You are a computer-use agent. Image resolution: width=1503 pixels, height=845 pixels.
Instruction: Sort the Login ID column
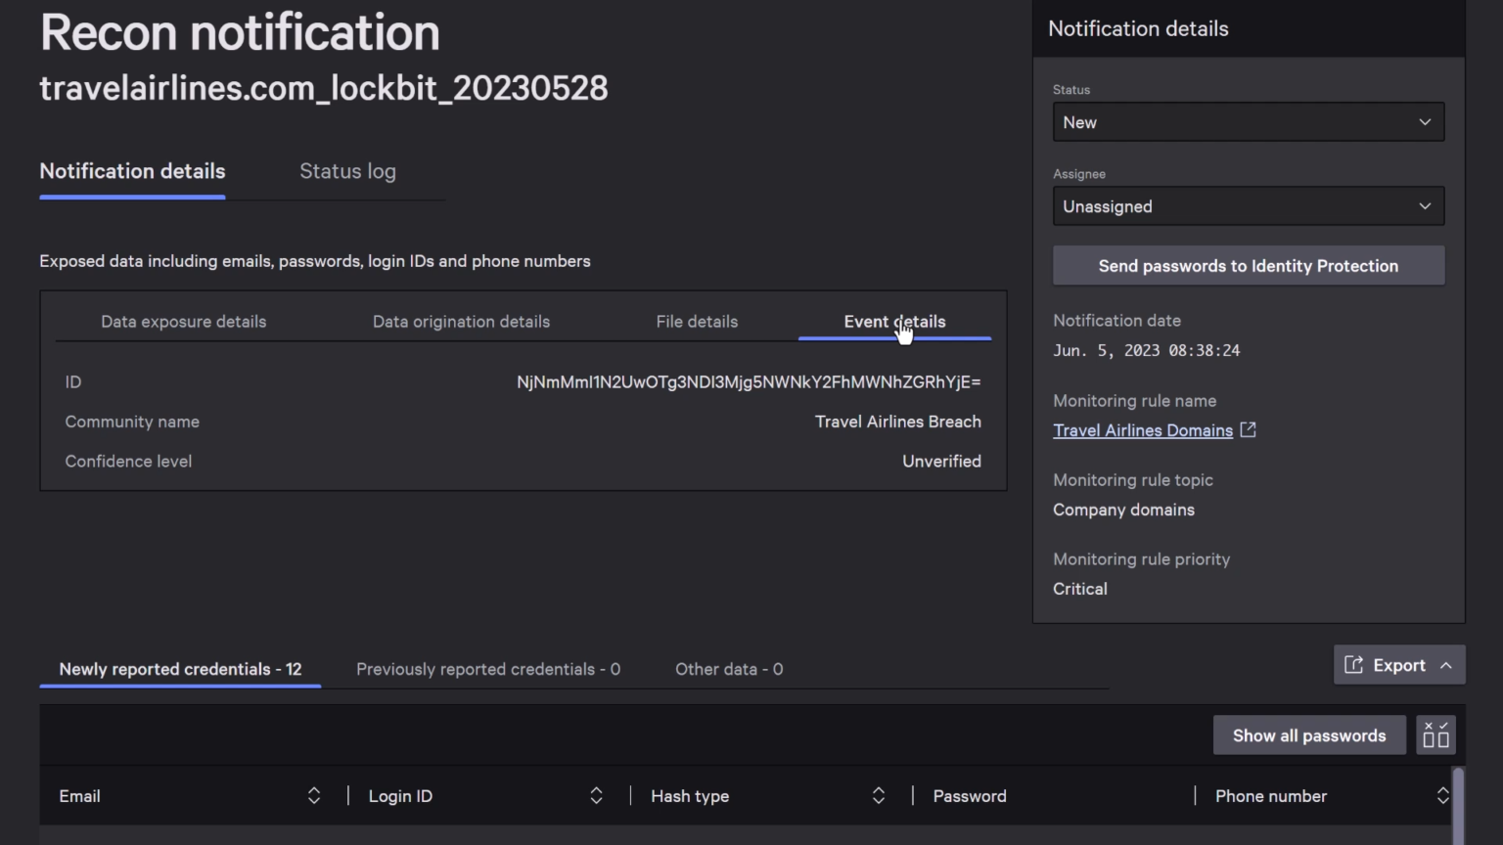coord(596,796)
